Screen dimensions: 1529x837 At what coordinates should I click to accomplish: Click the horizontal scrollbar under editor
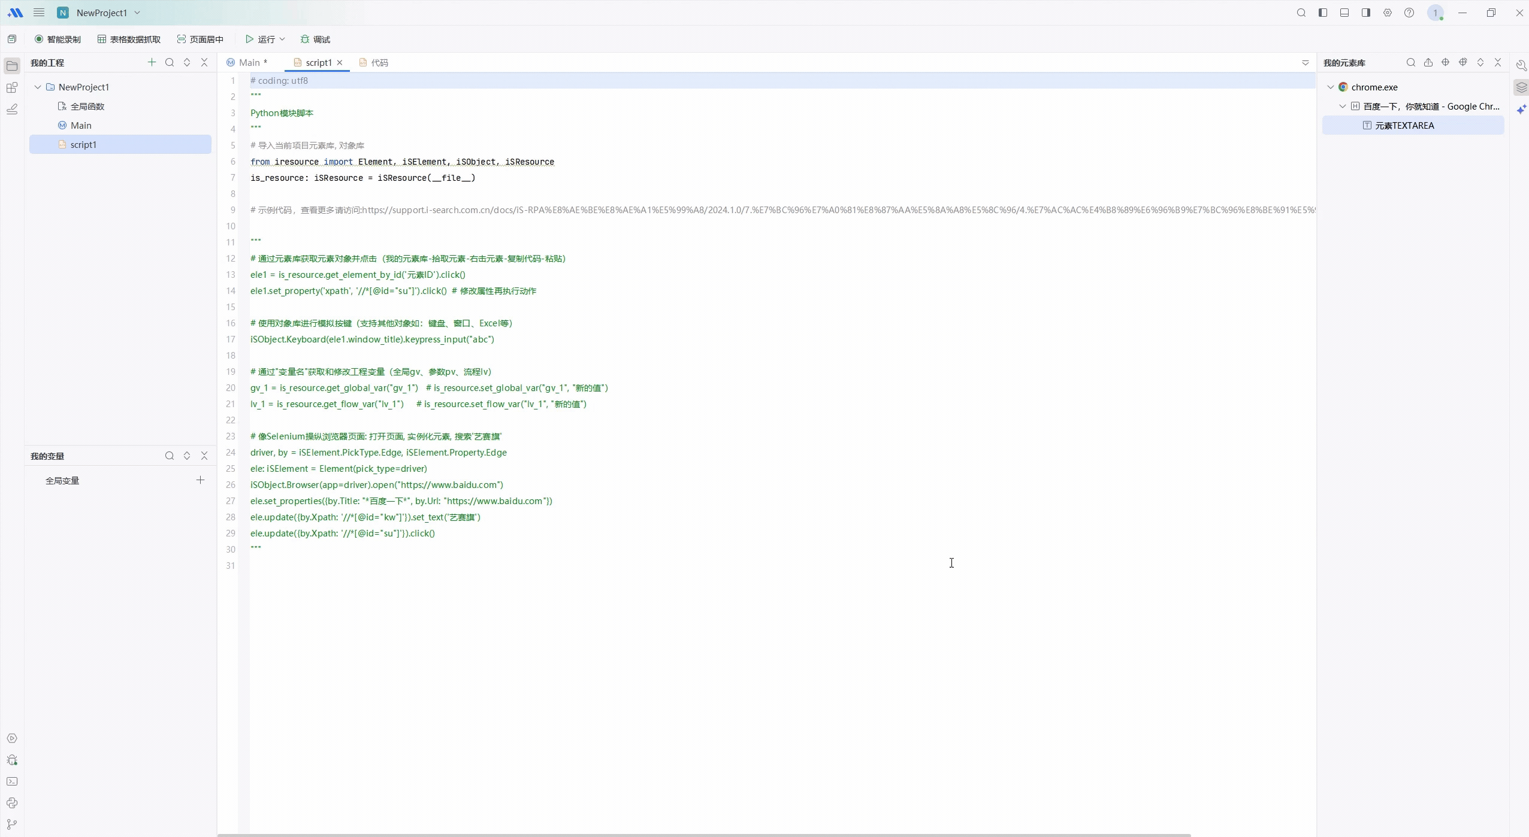[704, 834]
